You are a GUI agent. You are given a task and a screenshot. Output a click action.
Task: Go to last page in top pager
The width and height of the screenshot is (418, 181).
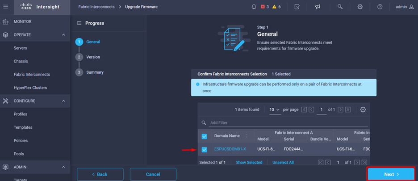[x=347, y=110]
